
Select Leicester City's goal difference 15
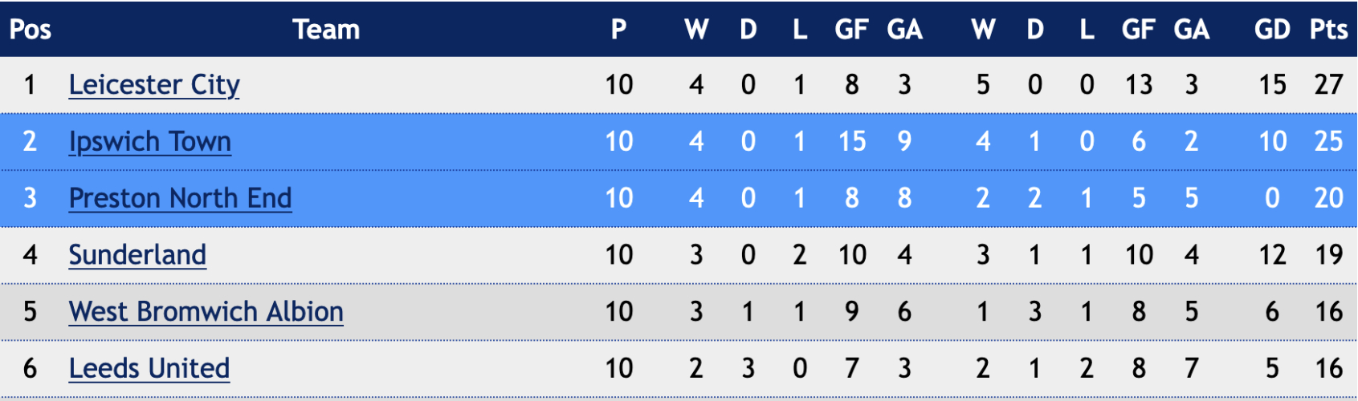click(1272, 85)
